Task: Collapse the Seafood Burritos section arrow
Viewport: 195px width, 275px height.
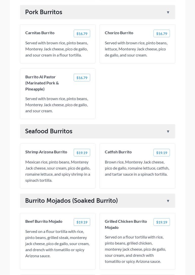Action: 168,132
